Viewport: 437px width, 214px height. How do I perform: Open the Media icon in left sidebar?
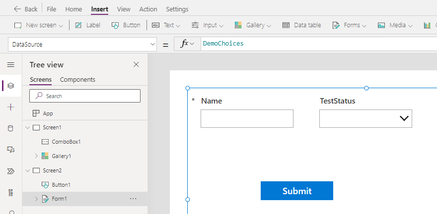click(10, 150)
